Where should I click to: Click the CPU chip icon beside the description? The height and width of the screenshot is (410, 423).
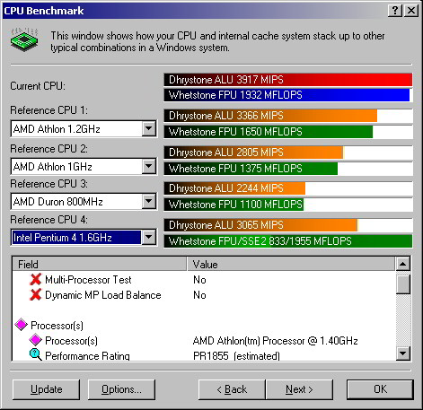tap(24, 40)
